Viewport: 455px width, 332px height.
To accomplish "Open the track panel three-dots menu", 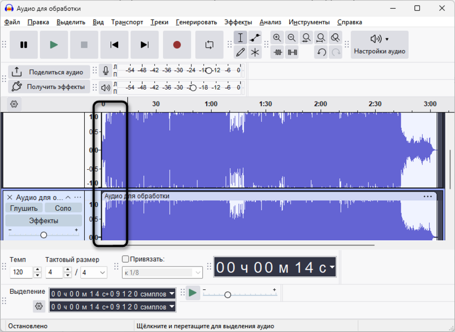I will (x=78, y=197).
